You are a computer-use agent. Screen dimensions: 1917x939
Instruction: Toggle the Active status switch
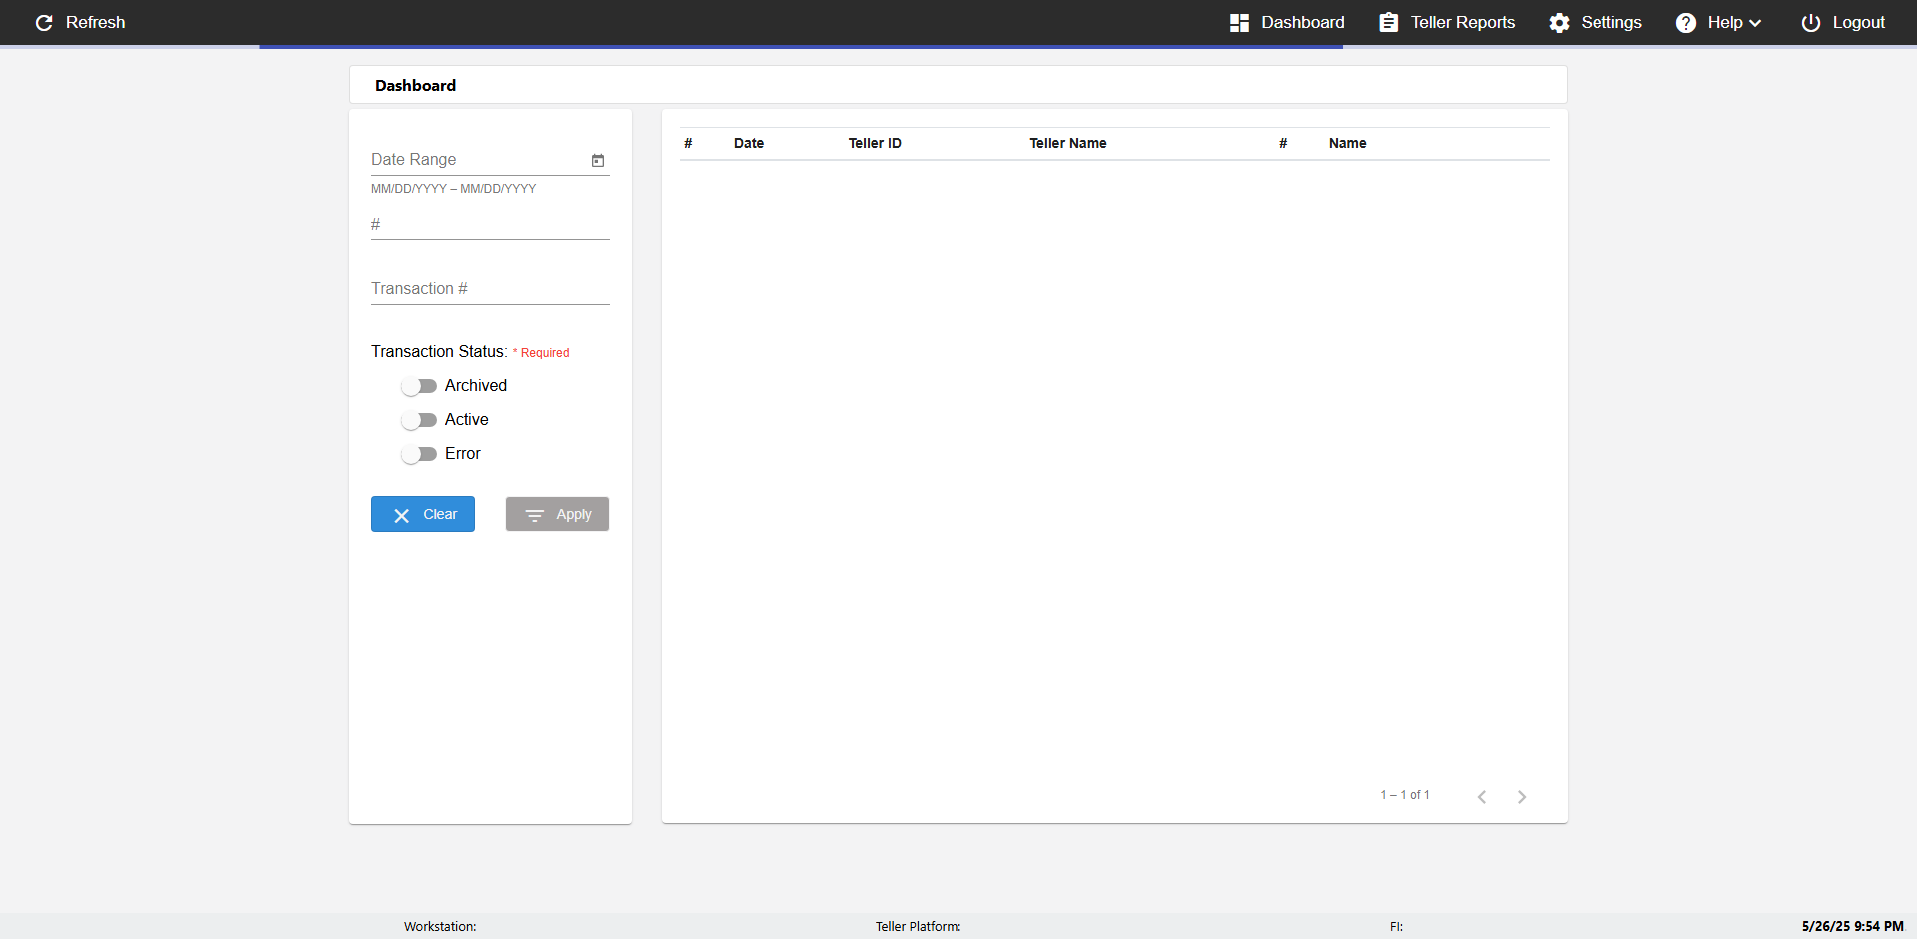point(419,420)
